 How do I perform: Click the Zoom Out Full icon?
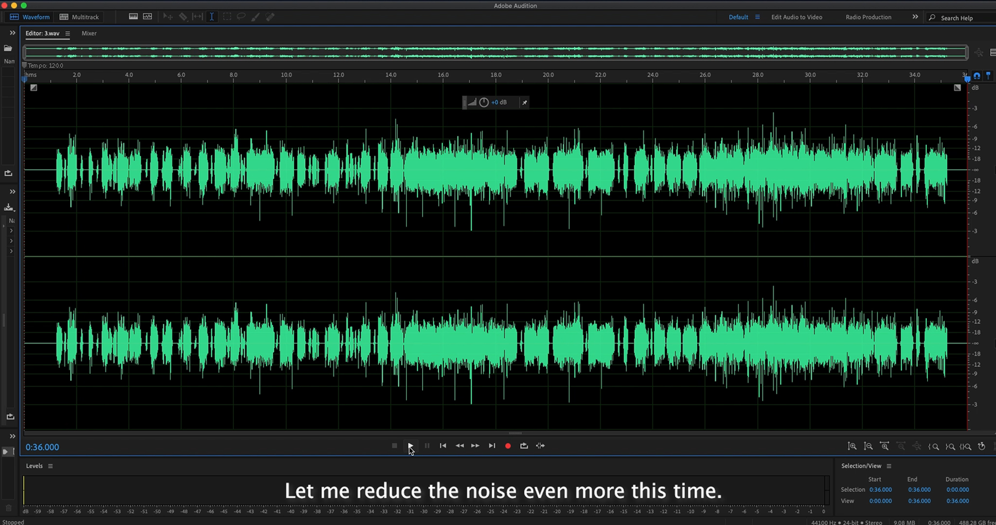(917, 446)
